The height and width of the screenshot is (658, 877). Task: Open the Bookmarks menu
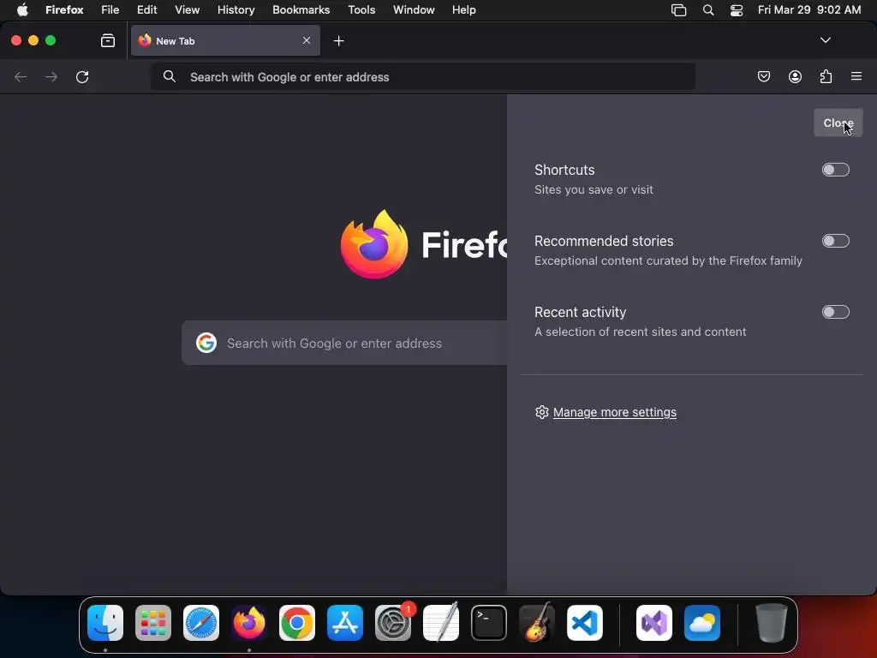coord(301,10)
